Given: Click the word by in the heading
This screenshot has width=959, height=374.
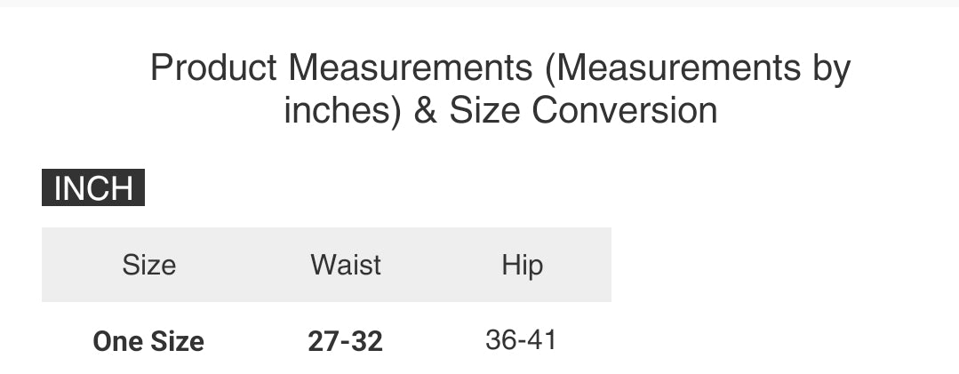Looking at the screenshot, I should pos(831,69).
